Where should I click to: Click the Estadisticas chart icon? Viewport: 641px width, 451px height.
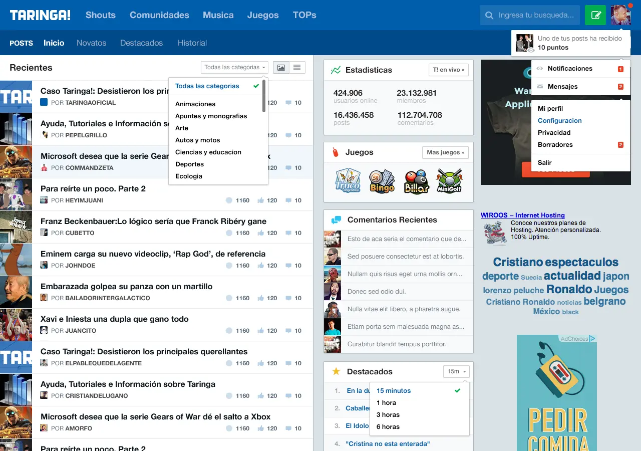[336, 70]
